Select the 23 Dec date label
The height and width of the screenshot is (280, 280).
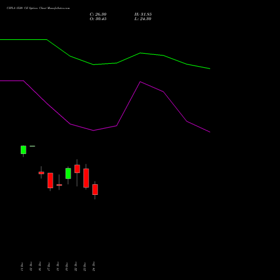(x=85, y=266)
